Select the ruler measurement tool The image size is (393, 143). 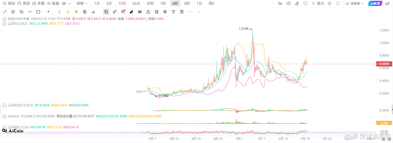click(115, 12)
